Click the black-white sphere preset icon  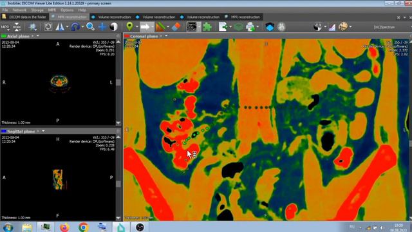tap(317, 27)
